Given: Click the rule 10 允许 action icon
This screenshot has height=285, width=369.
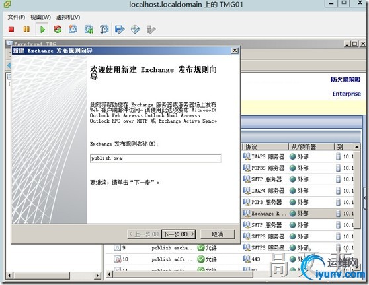Looking at the screenshot, I should (201, 259).
